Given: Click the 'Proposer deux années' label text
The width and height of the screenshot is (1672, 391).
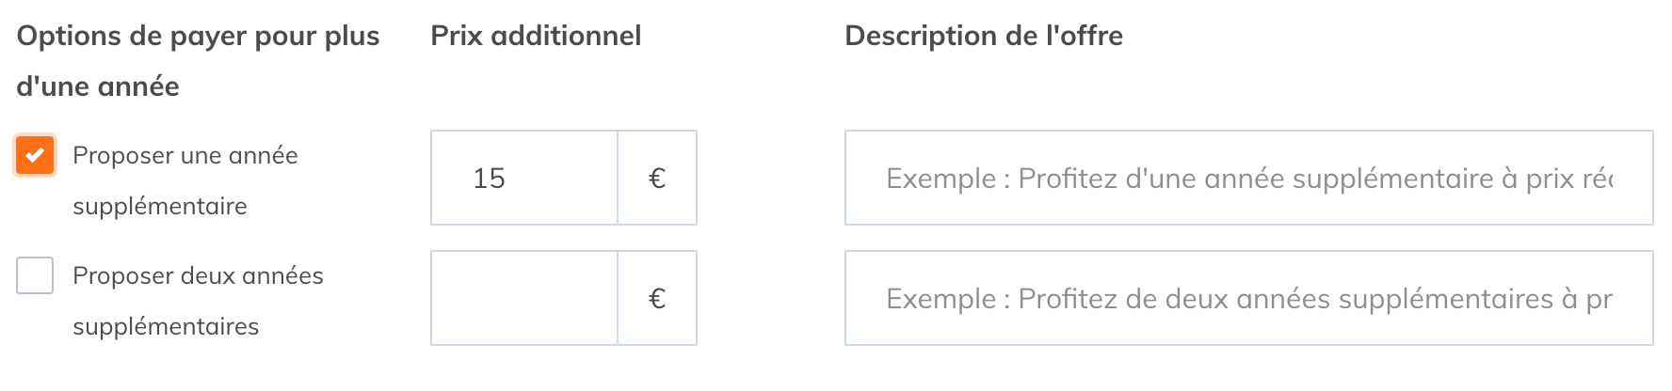Looking at the screenshot, I should 198,275.
